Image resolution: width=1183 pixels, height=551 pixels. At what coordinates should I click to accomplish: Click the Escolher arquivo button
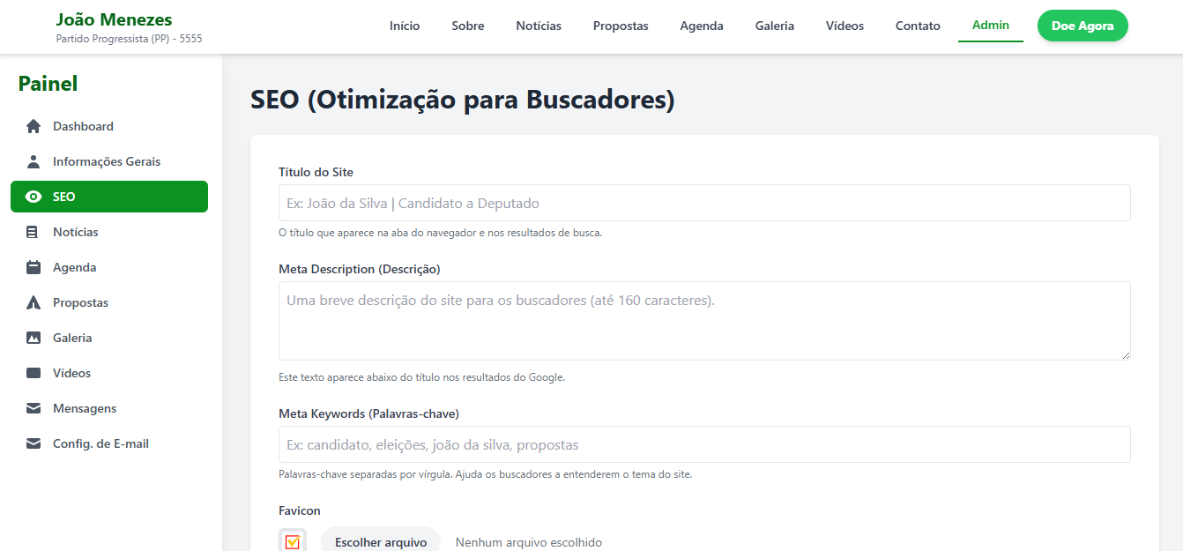[381, 541]
